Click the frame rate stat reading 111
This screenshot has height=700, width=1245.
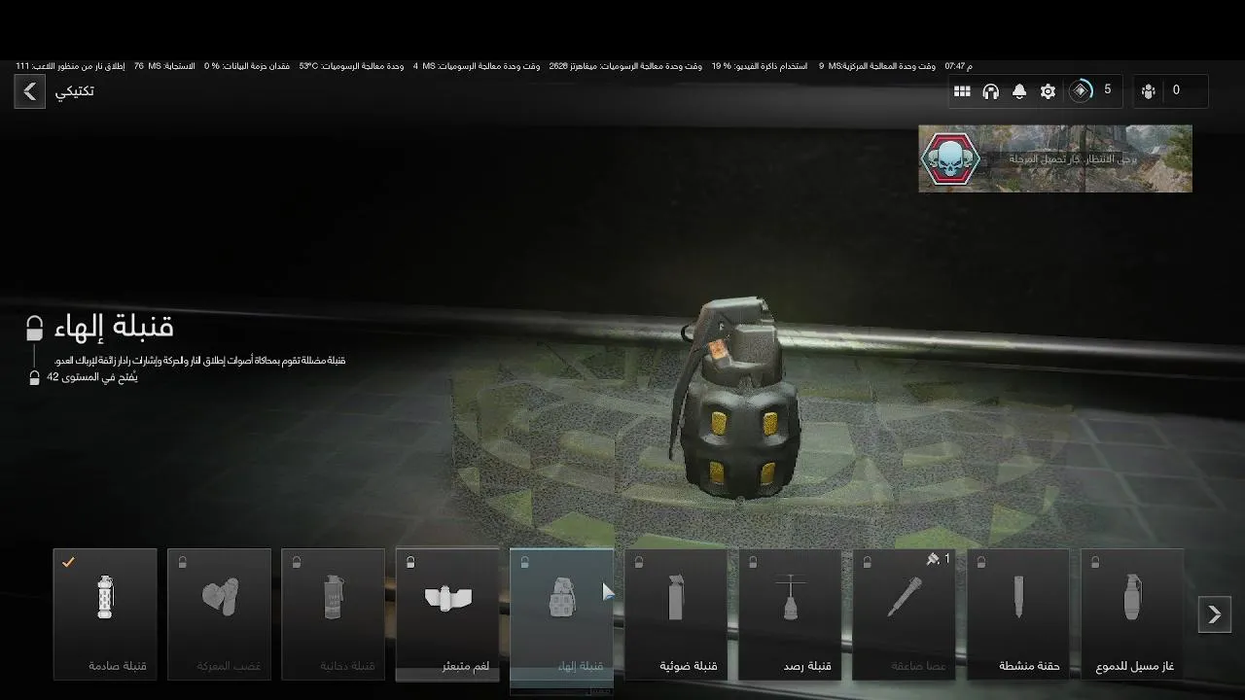pos(70,66)
